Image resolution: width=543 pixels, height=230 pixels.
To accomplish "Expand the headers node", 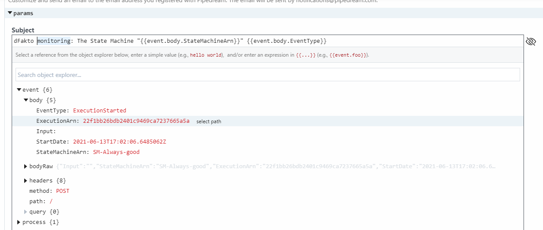I will tap(26, 180).
